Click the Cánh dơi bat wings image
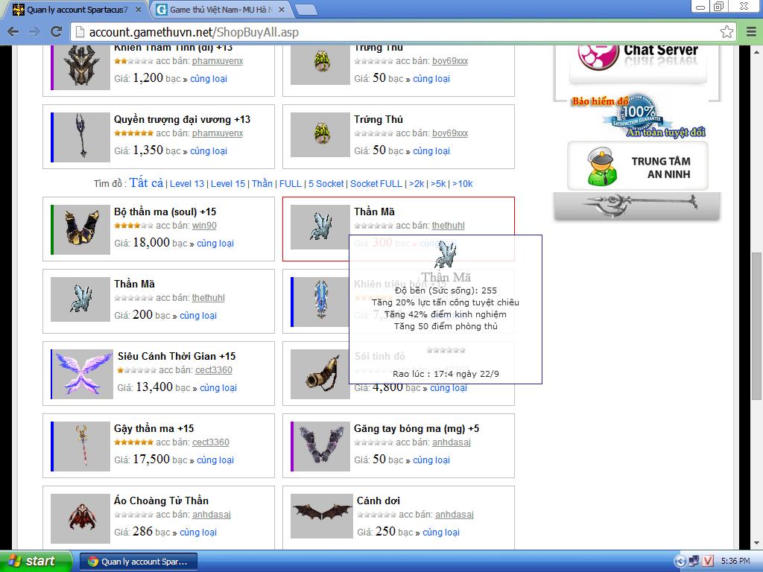Viewport: 763px width, 572px height. coord(322,516)
